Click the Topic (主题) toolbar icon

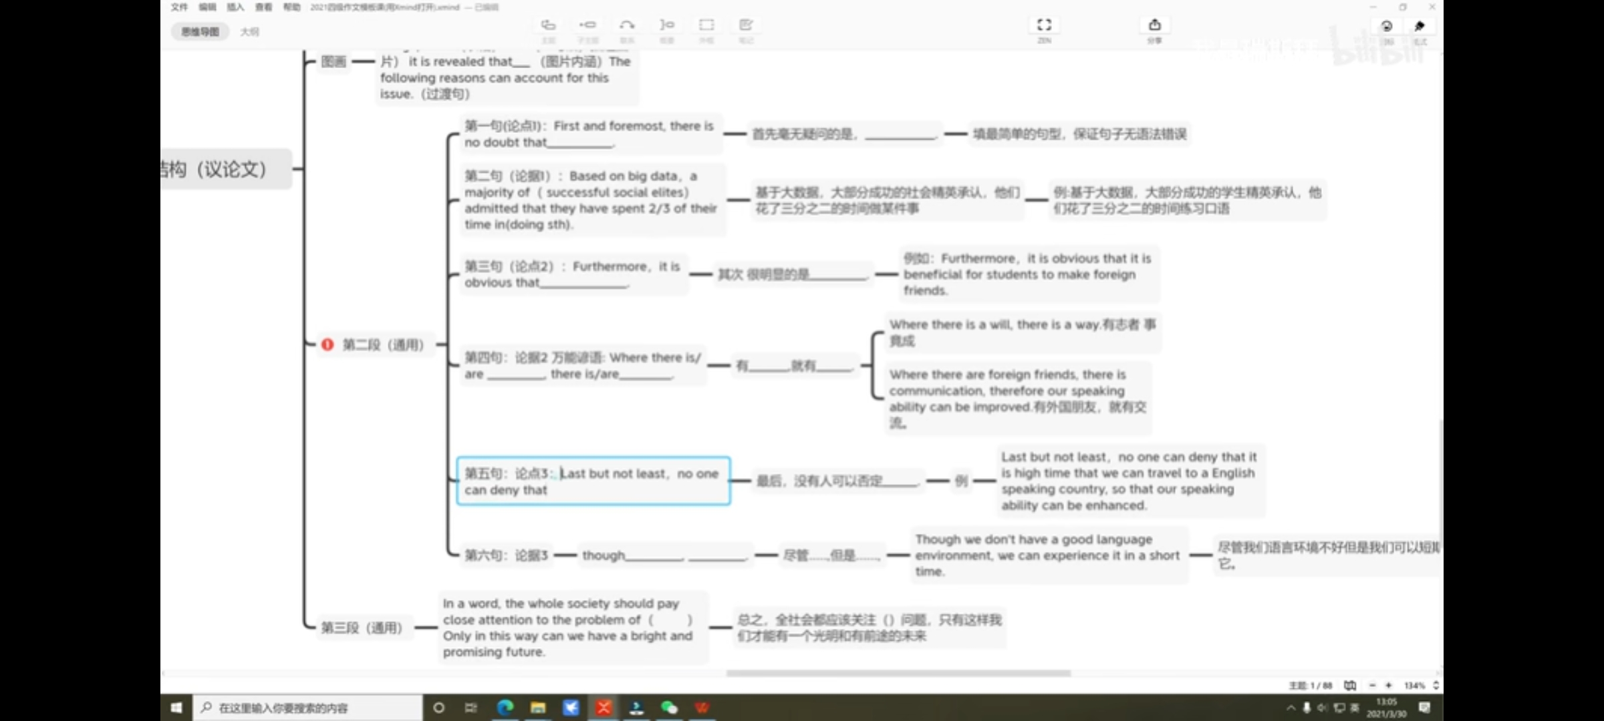click(548, 25)
